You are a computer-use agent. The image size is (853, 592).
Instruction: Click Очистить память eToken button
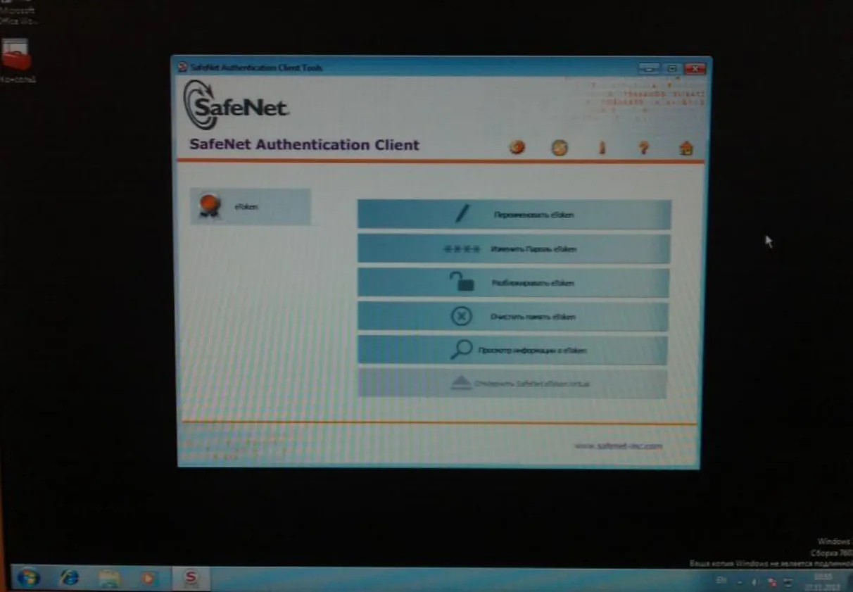pos(512,317)
